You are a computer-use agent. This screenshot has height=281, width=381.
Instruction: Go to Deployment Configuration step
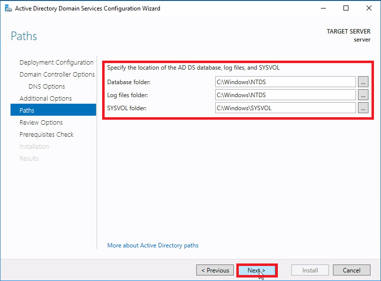(57, 63)
